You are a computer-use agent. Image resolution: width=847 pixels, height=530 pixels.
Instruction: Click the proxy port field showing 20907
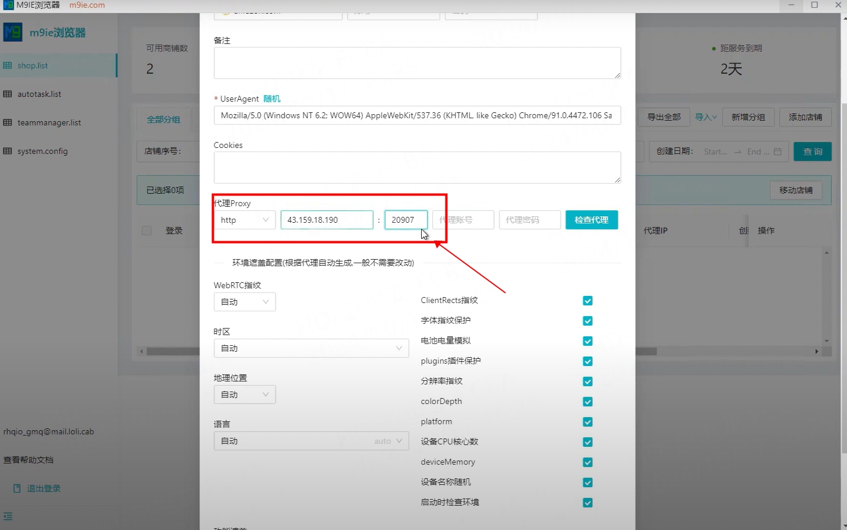tap(405, 220)
